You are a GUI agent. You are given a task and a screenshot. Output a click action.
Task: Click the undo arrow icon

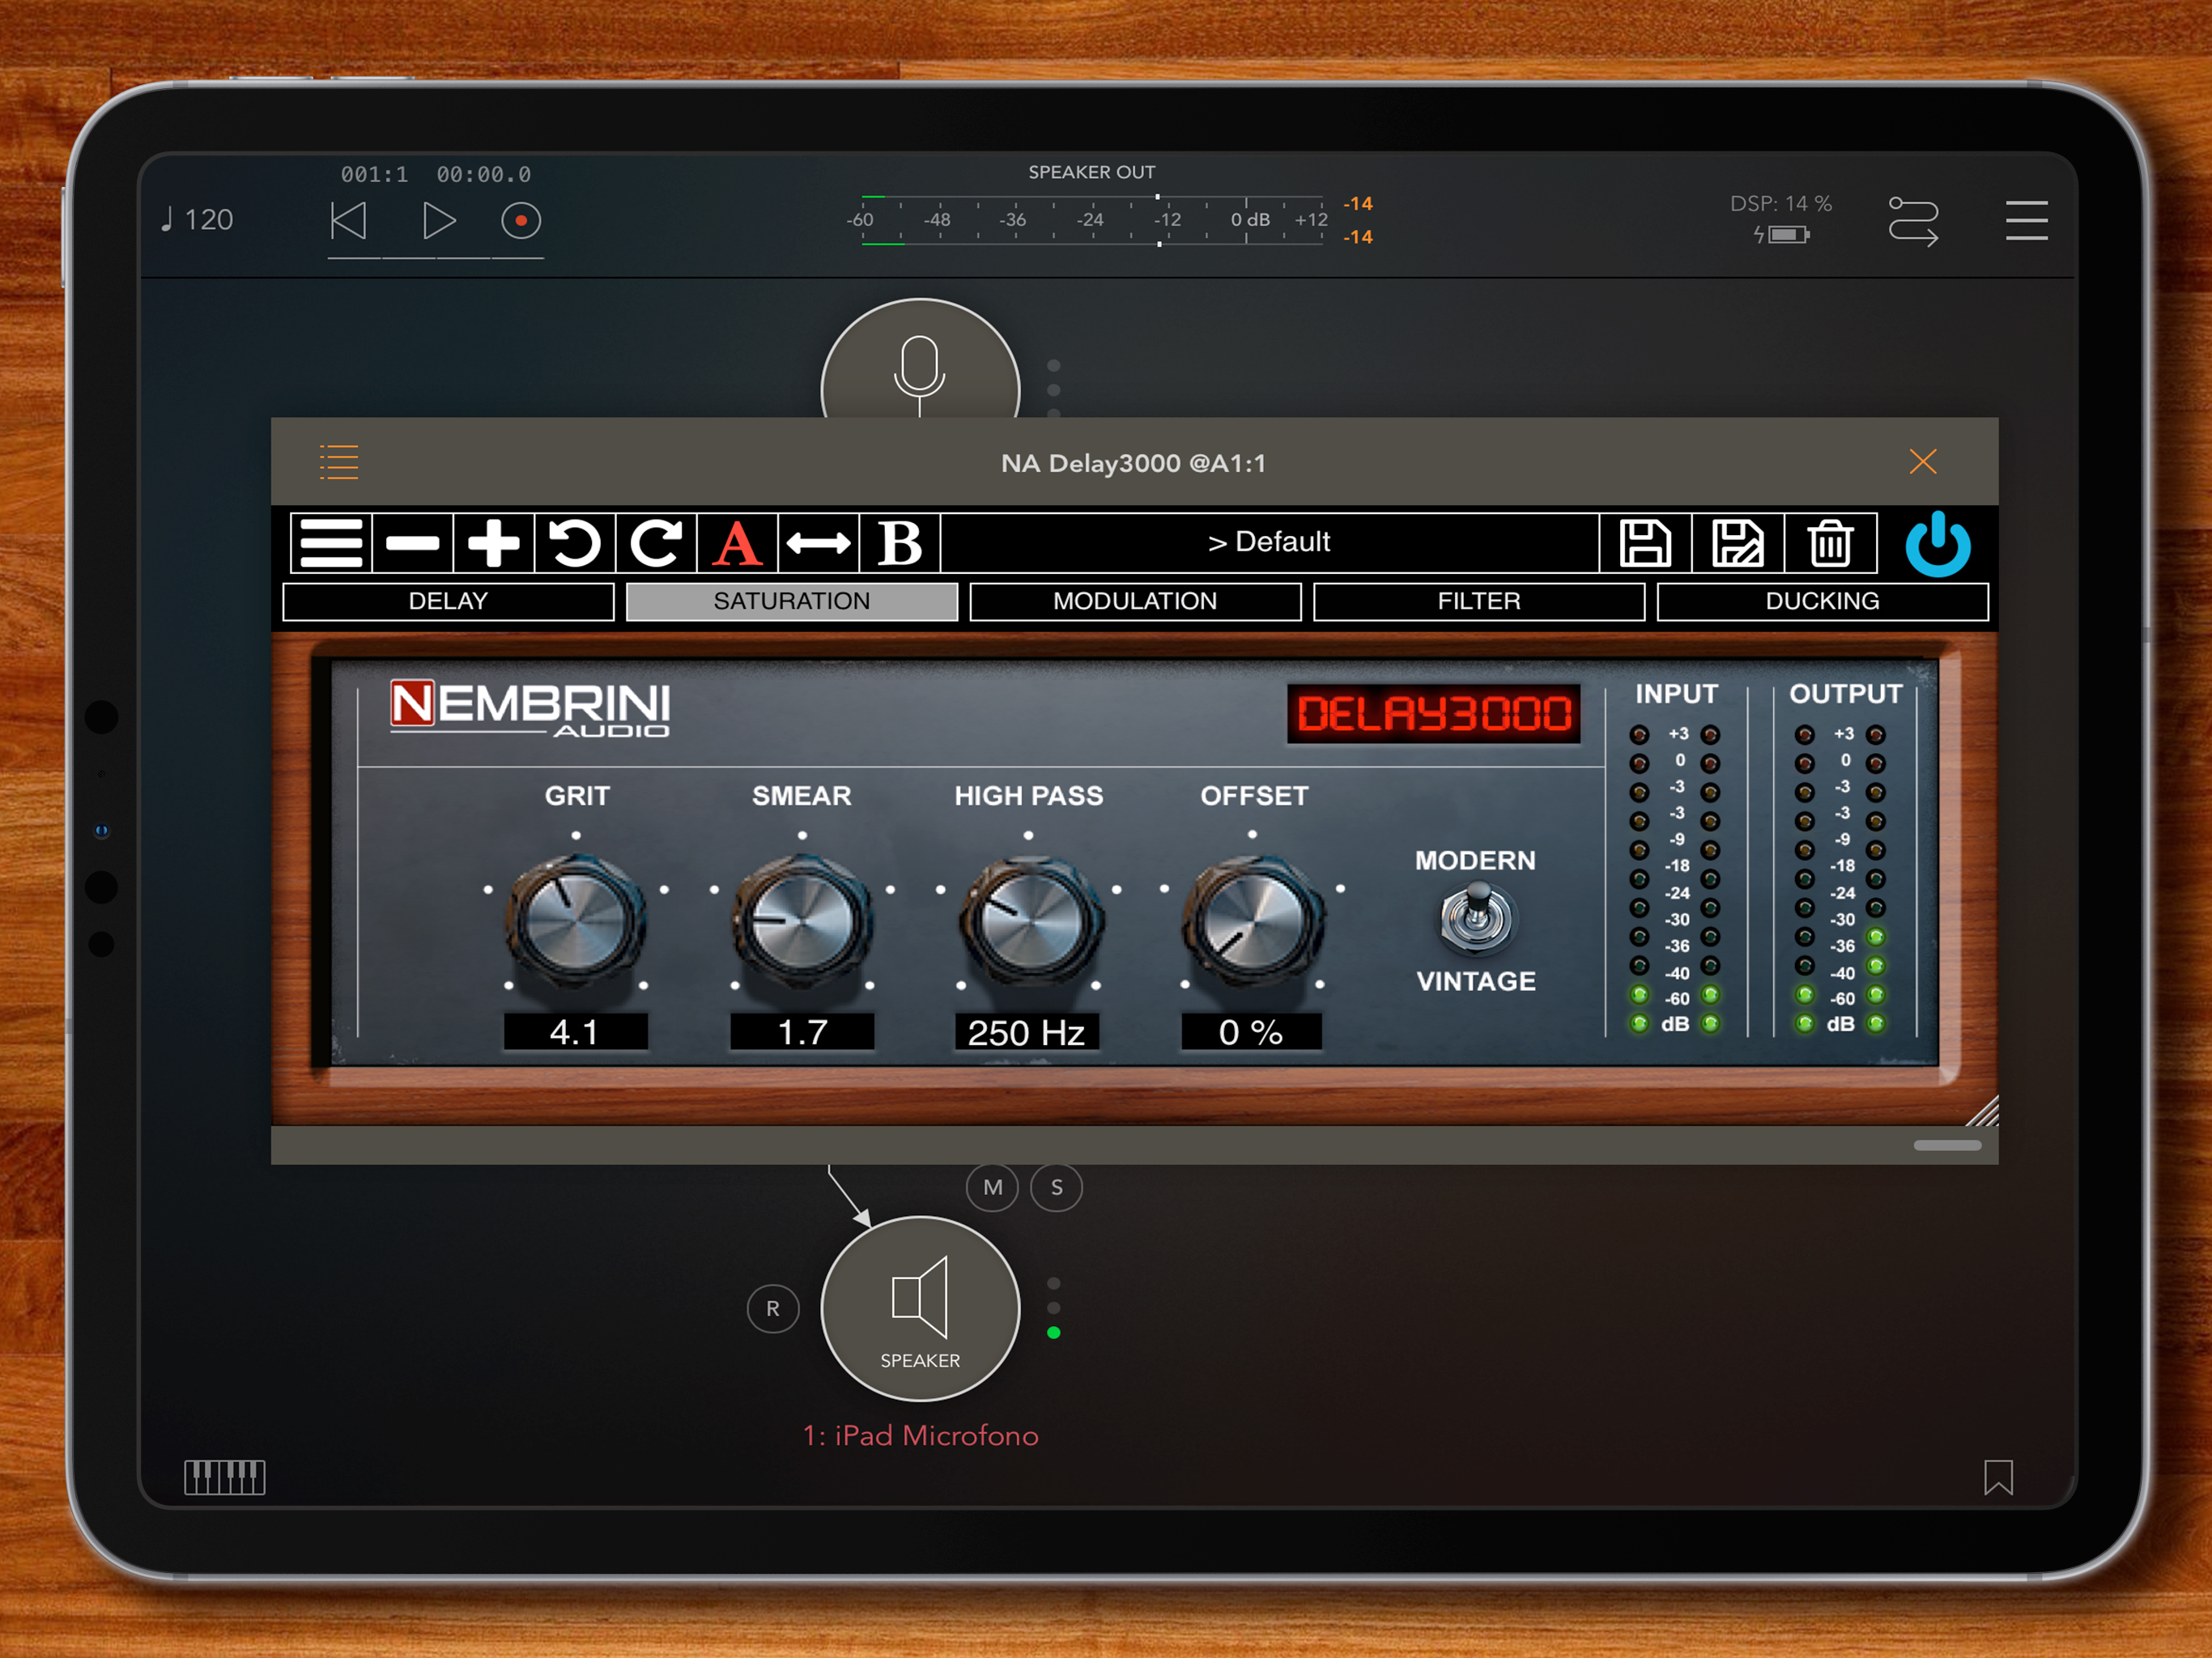tap(574, 543)
